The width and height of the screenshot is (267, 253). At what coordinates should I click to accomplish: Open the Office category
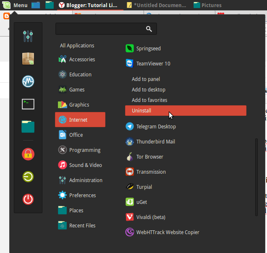coord(80,135)
